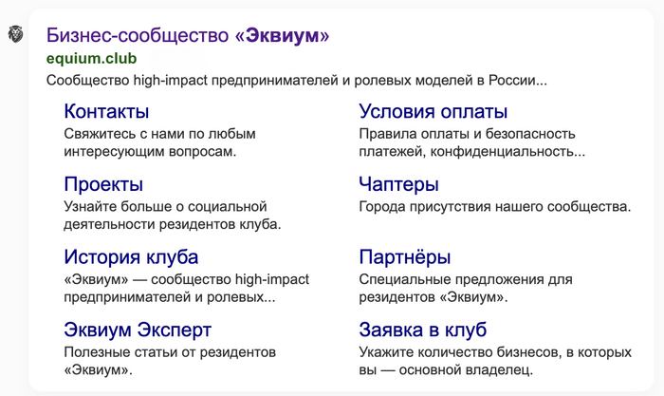The width and height of the screenshot is (664, 396).
Task: Click the Укажите количество бизнесов description
Action: coord(487,362)
